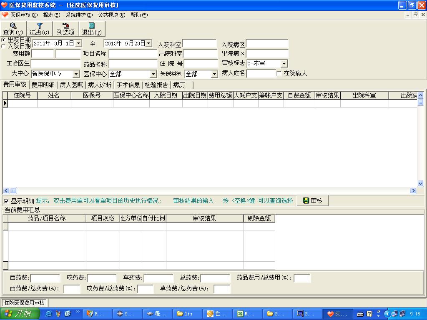Click the 药品名称 input field
Screen dimensions: 427x320
133,64
